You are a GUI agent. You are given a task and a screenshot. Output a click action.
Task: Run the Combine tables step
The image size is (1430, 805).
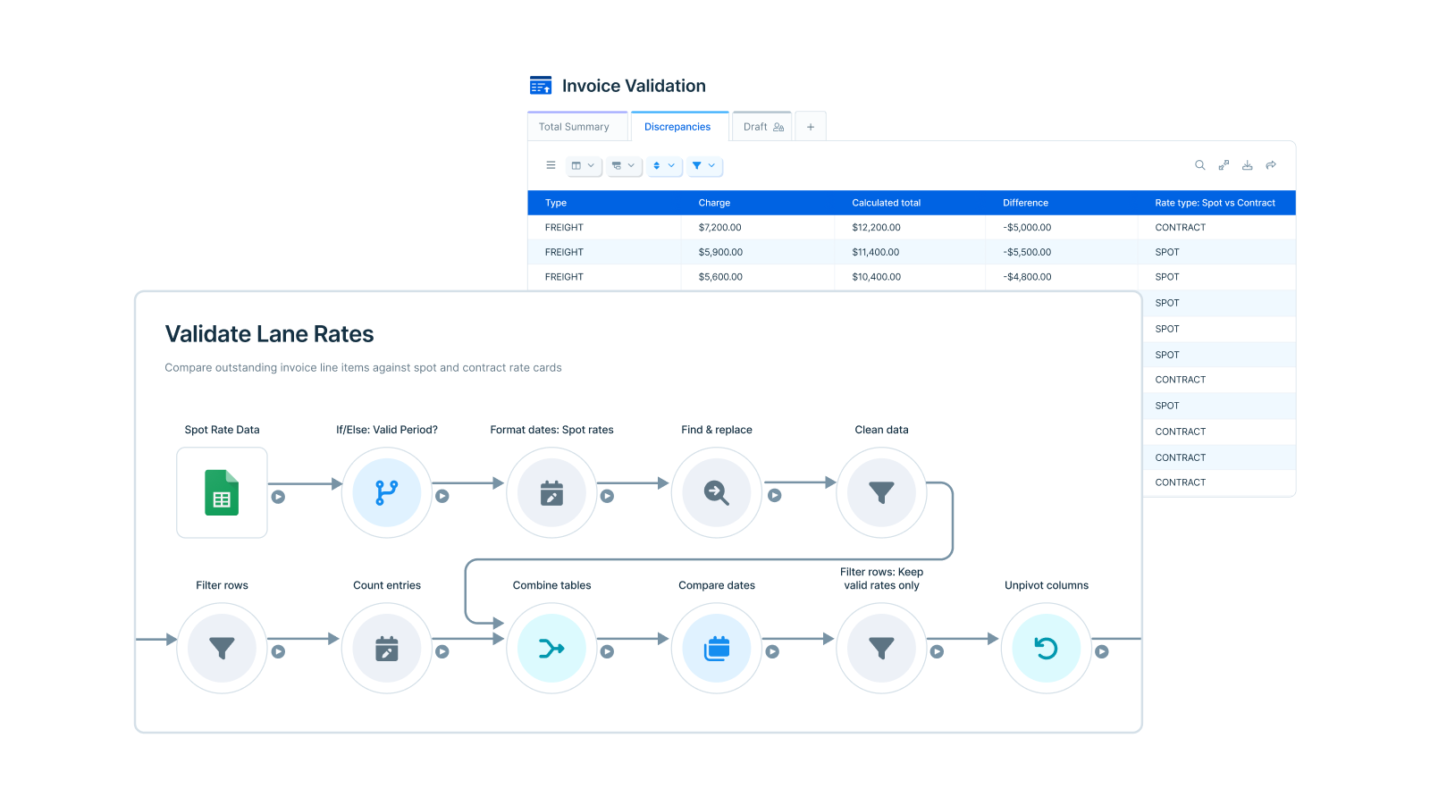click(x=607, y=652)
